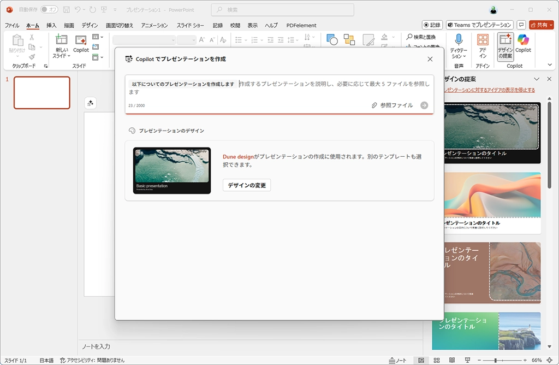559x365 pixels.
Task: Click the ディクテーション microphone icon
Action: pos(459,40)
